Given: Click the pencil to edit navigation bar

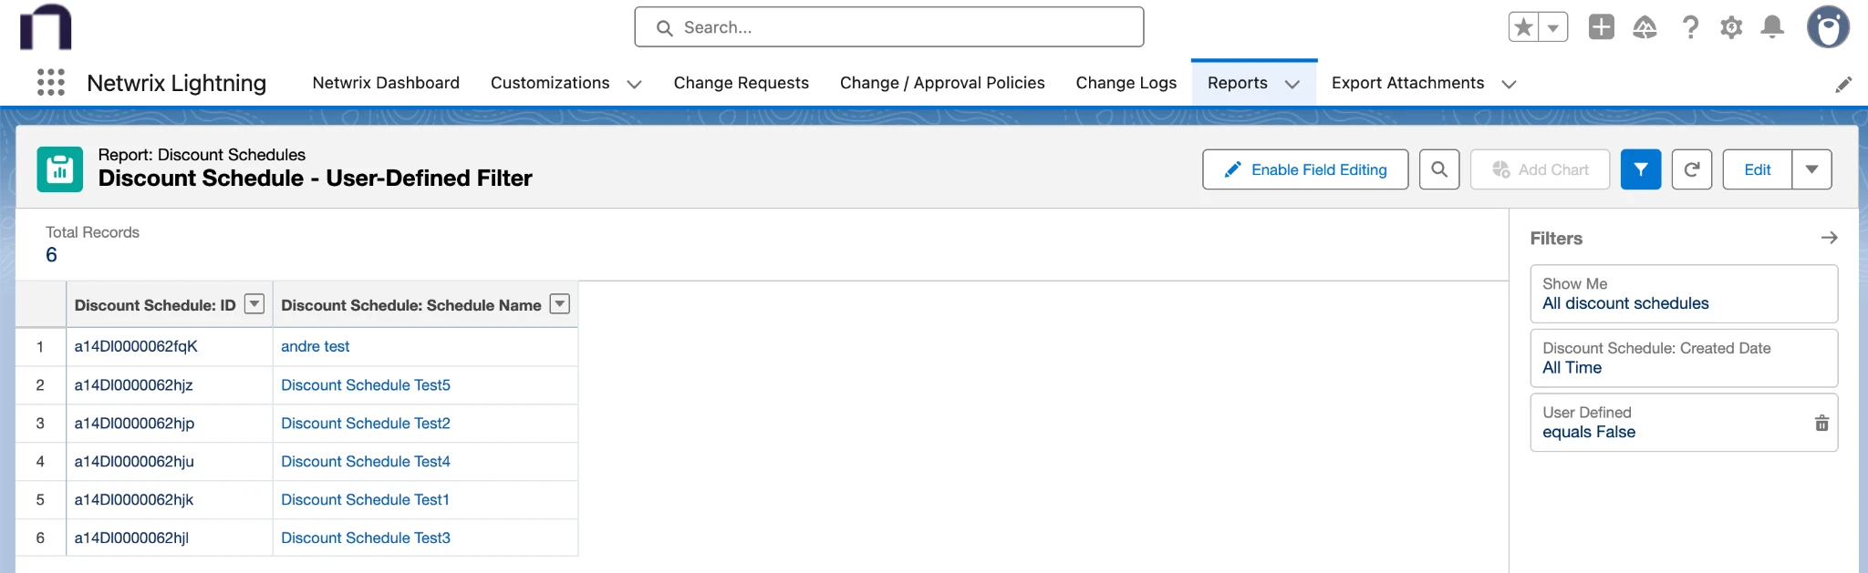Looking at the screenshot, I should click(1843, 85).
